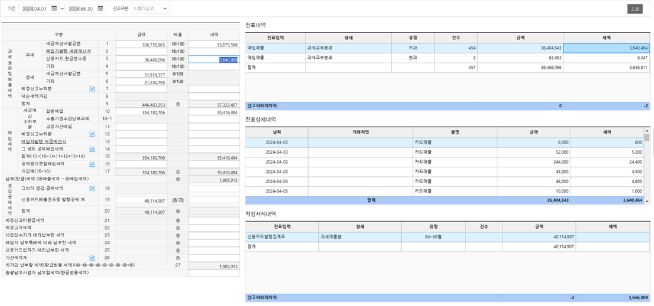Expand the 신고구분 dropdown
This screenshot has height=306, width=654.
tap(150, 9)
